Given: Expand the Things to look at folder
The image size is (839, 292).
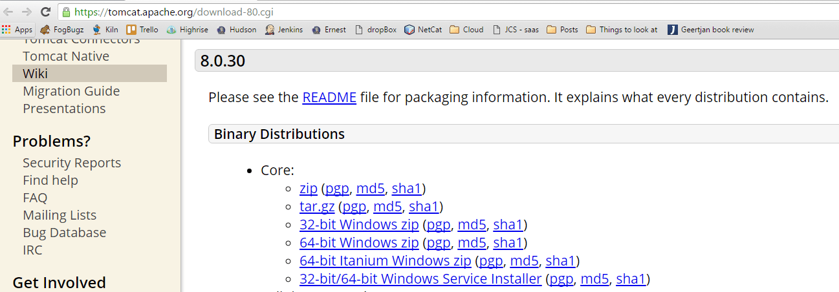Looking at the screenshot, I should point(622,30).
